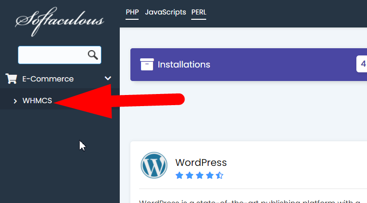This screenshot has width=367, height=203.
Task: Open the Installations panel title
Action: point(184,65)
